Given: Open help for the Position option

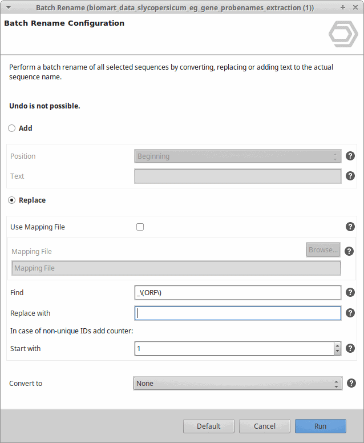Looking at the screenshot, I should click(x=350, y=156).
